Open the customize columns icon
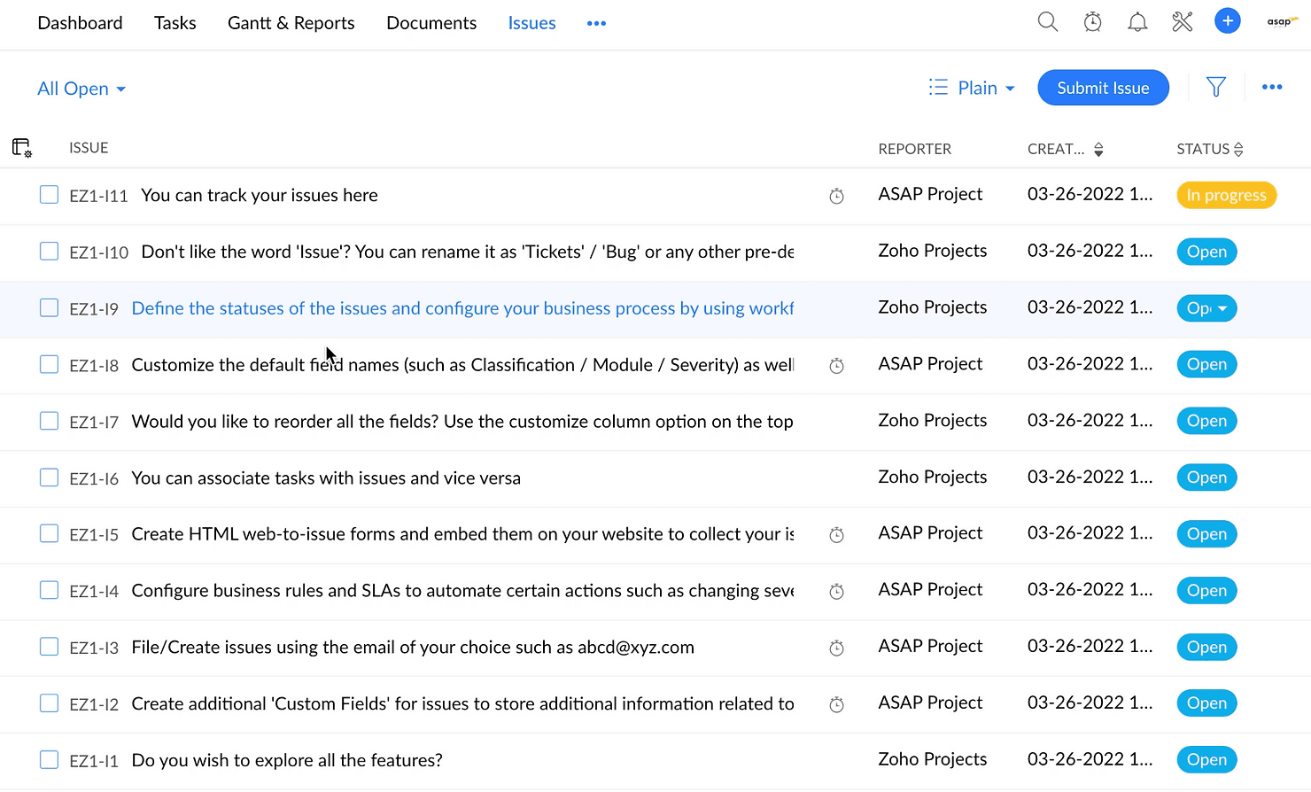1311x792 pixels. (22, 148)
